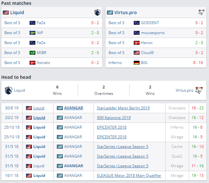Open the Liquid vs Astralis past match row
Screen dimensions: 209x183
pos(52,63)
